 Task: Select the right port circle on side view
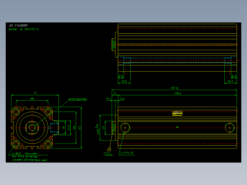(x=229, y=128)
